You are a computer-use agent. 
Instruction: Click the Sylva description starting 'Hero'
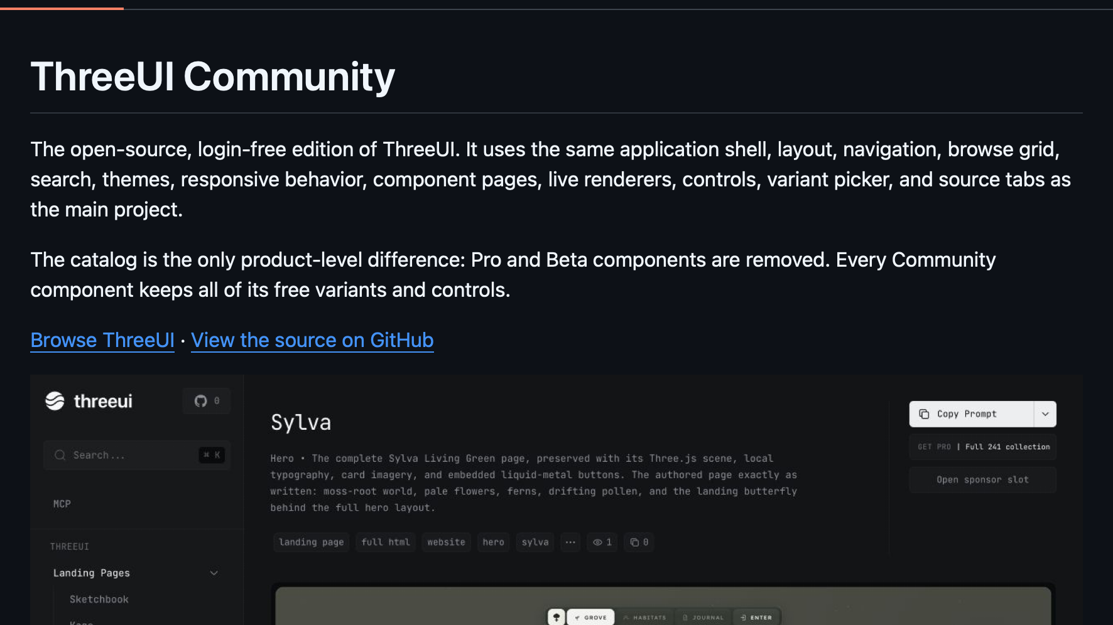tap(534, 483)
